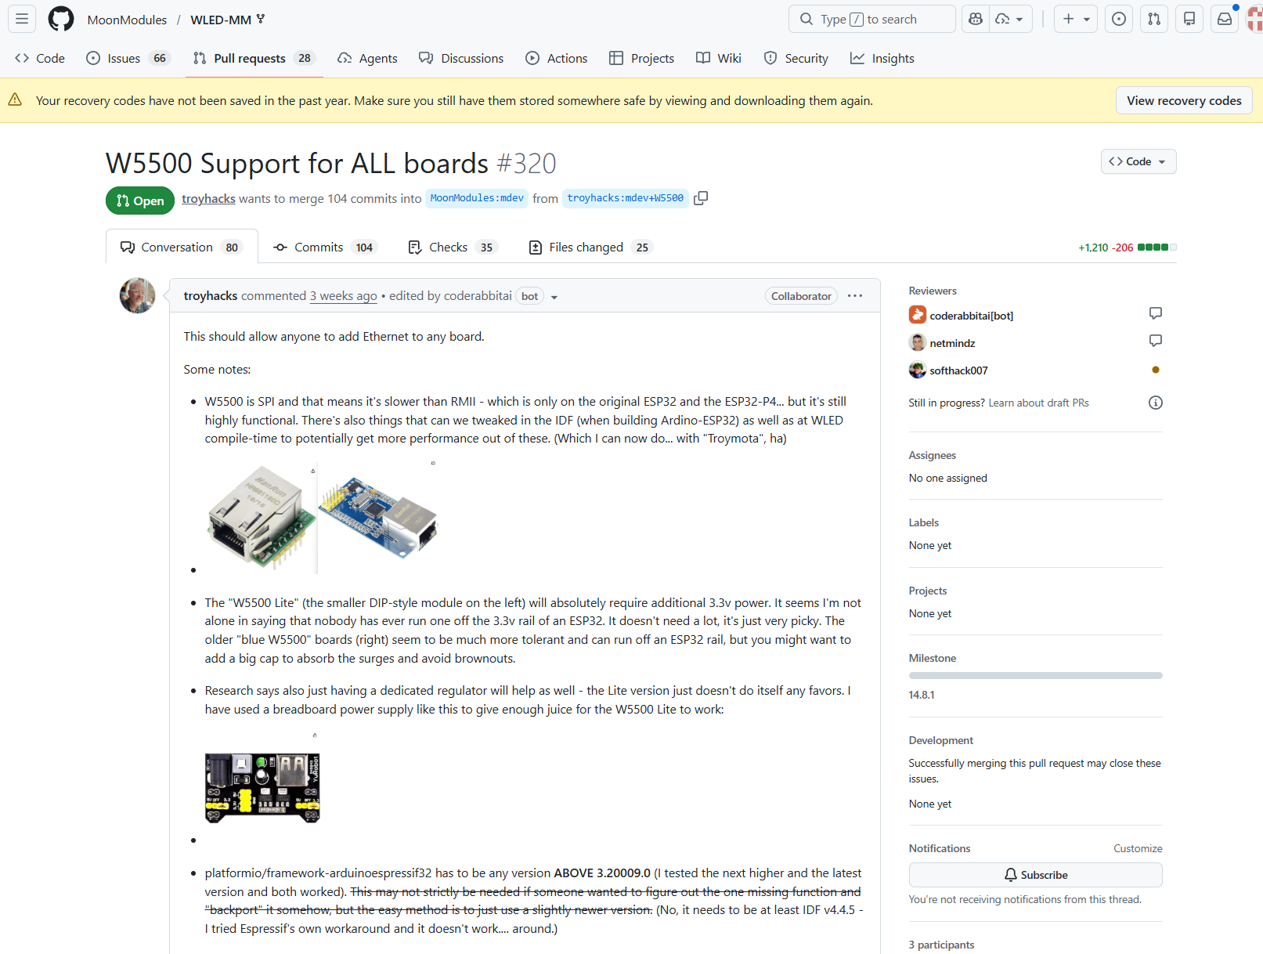Expand the edited-by history dropdown
The image size is (1263, 954).
pos(554,297)
